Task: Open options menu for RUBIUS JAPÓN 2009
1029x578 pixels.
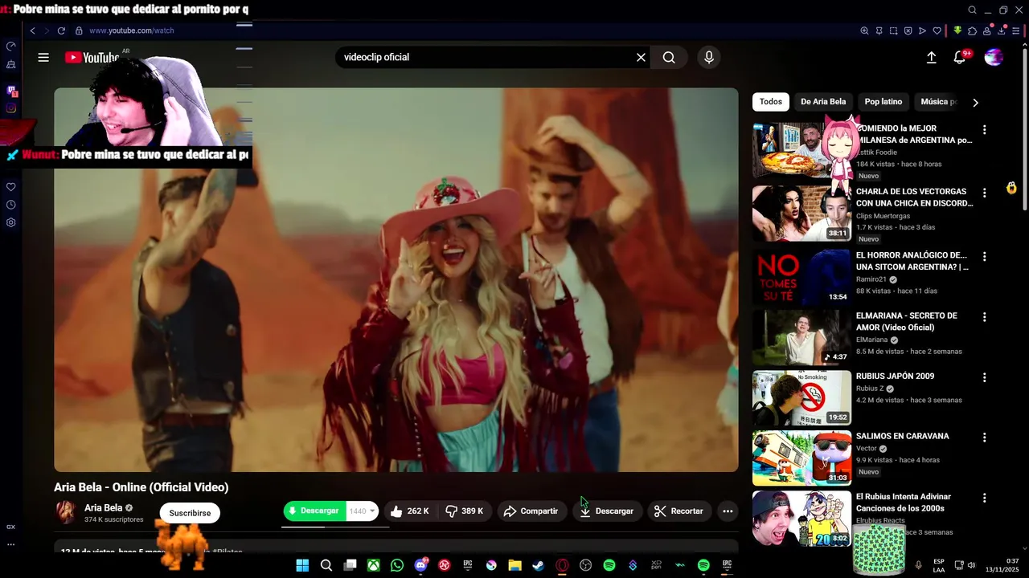Action: [x=984, y=377]
